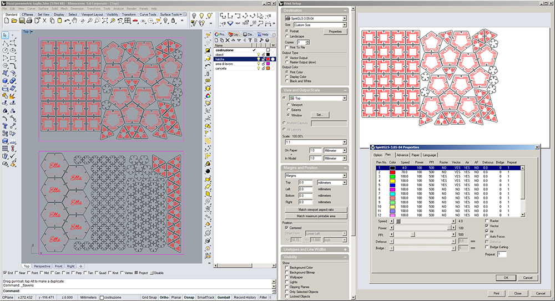
Task: Switch to the Advance tab
Action: click(x=402, y=155)
